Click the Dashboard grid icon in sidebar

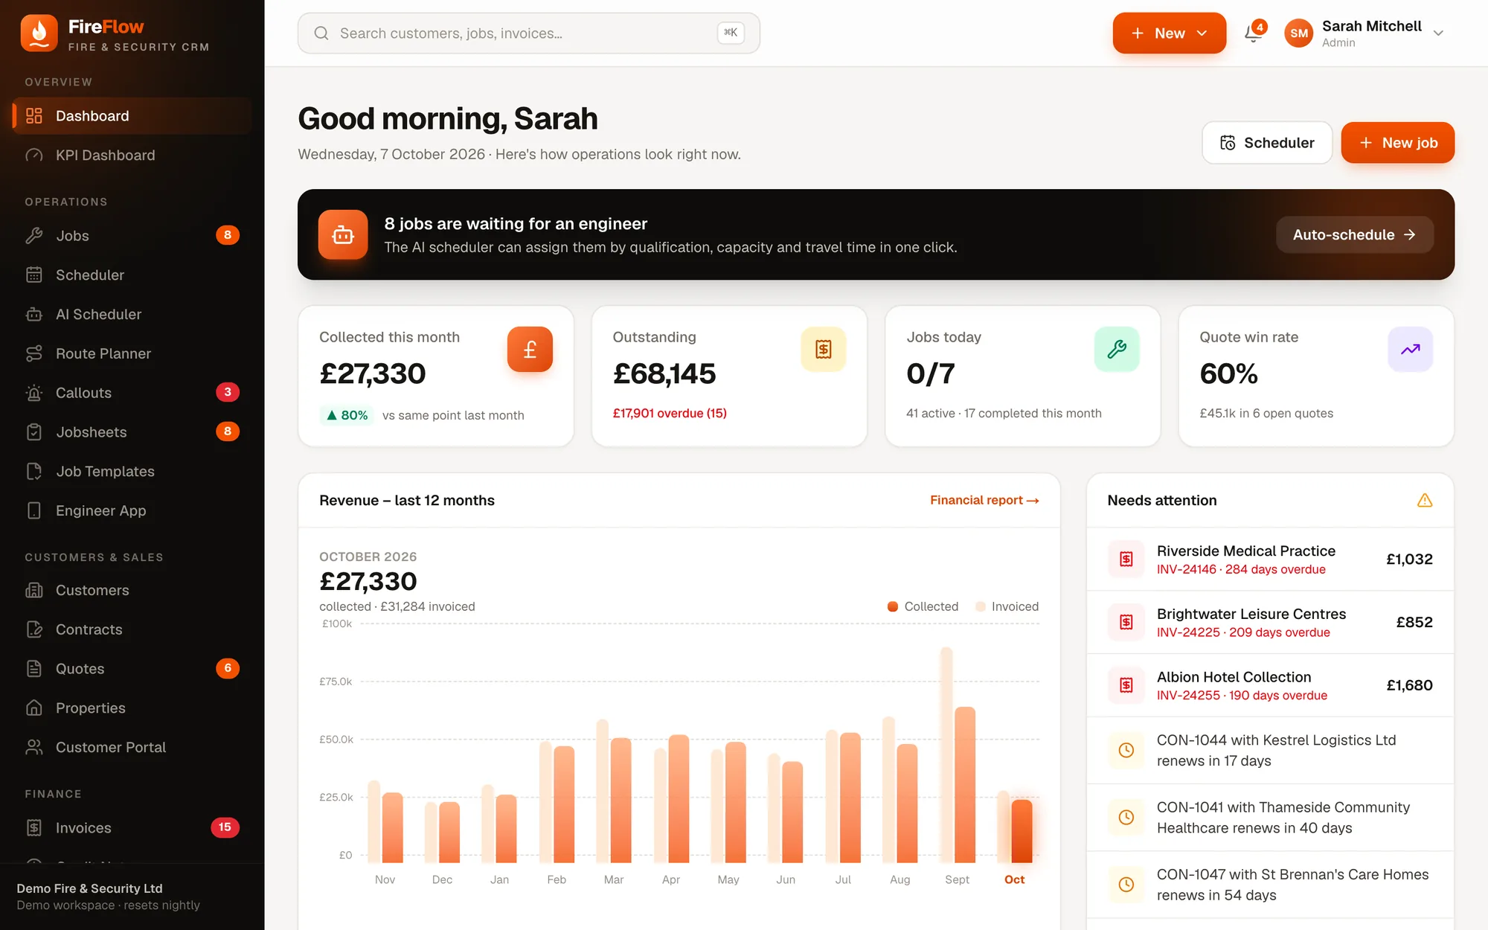point(34,116)
